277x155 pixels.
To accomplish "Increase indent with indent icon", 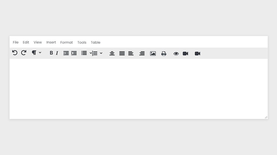I will point(74,53).
